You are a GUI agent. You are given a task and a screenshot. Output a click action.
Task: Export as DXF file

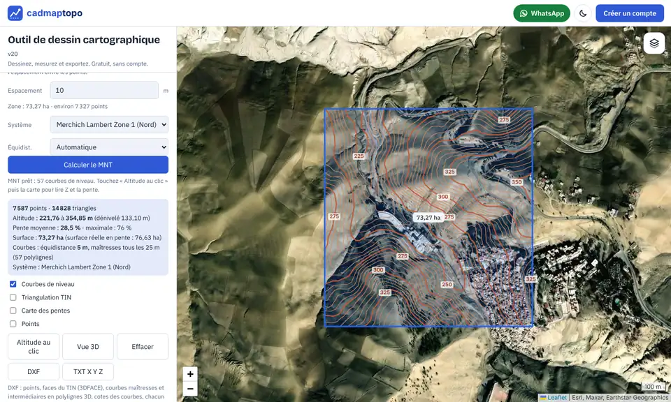click(x=34, y=372)
